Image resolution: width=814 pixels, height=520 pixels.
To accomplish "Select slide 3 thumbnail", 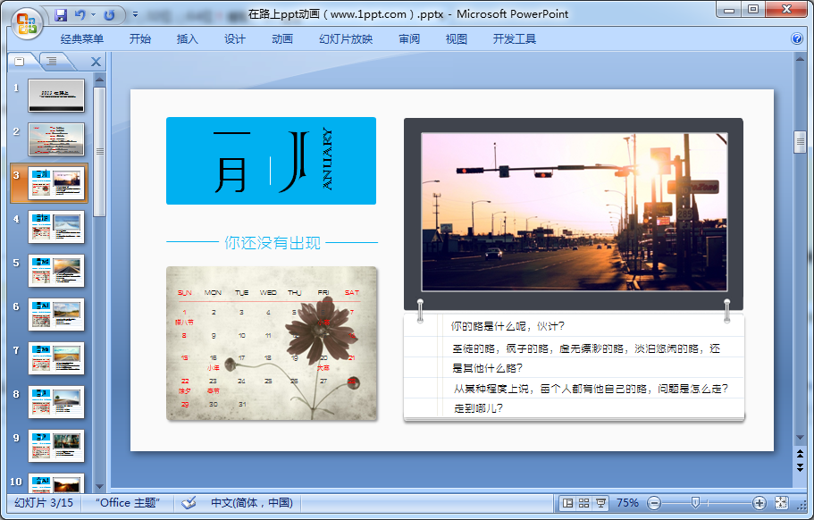I will point(56,183).
